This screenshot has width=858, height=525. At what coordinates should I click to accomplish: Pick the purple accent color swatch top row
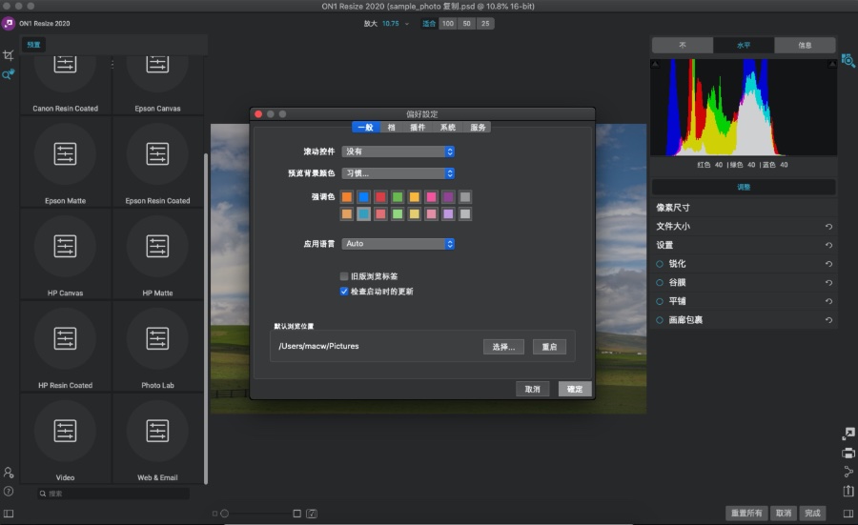tap(448, 197)
